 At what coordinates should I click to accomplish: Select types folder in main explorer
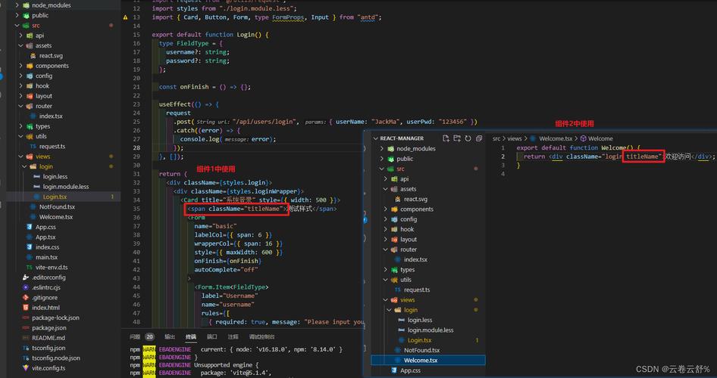[43, 126]
